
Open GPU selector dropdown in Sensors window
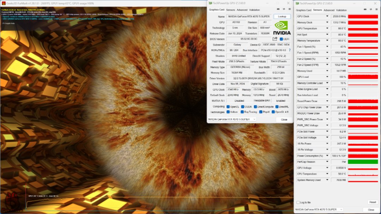[319, 209]
